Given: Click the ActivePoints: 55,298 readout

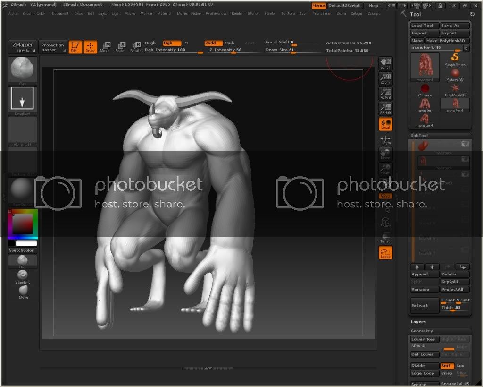Looking at the screenshot, I should 349,43.
